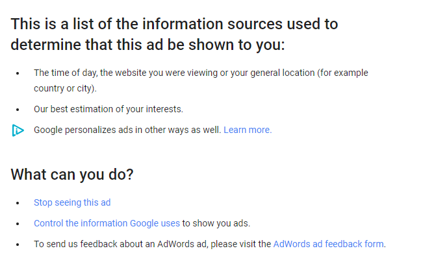Click bullet beside AdWords feedback sentence
Viewport: 447px width, 266px height.
pyautogui.click(x=18, y=245)
